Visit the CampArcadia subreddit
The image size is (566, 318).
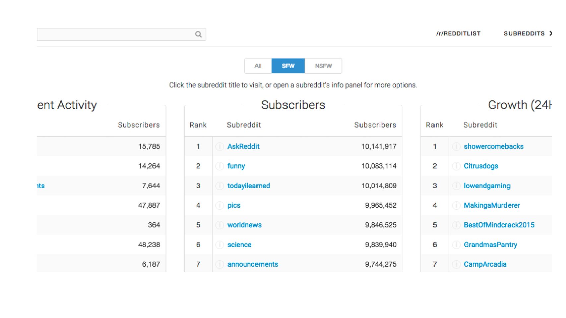click(x=485, y=264)
